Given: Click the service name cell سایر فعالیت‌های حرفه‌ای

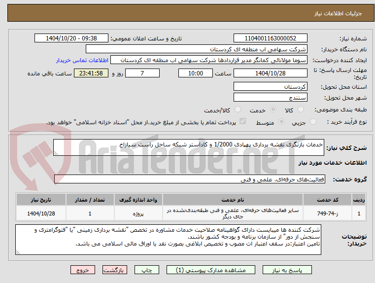Looking at the screenshot, I should point(233,213).
